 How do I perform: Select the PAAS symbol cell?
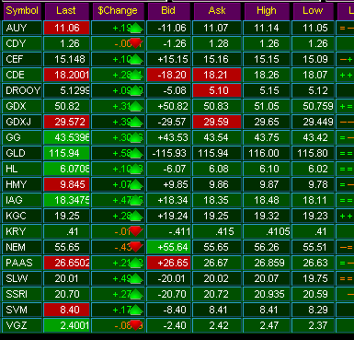pos(22,263)
